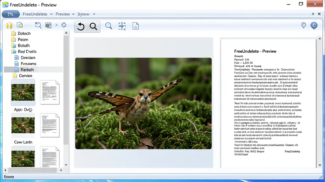The width and height of the screenshot is (325, 182).
Task: Click the blue 1% application button
Action: (11, 14)
